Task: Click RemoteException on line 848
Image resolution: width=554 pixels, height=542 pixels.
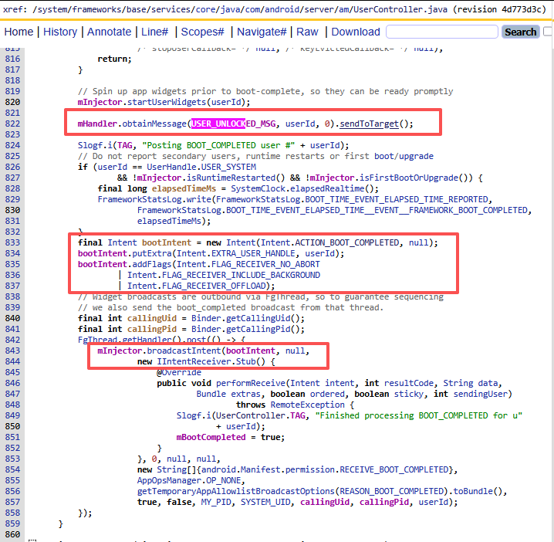Action: click(307, 405)
